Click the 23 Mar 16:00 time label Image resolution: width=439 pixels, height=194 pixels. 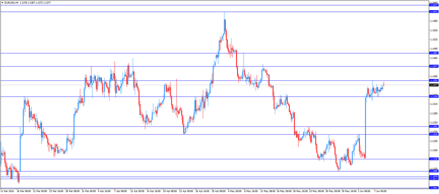point(56,192)
